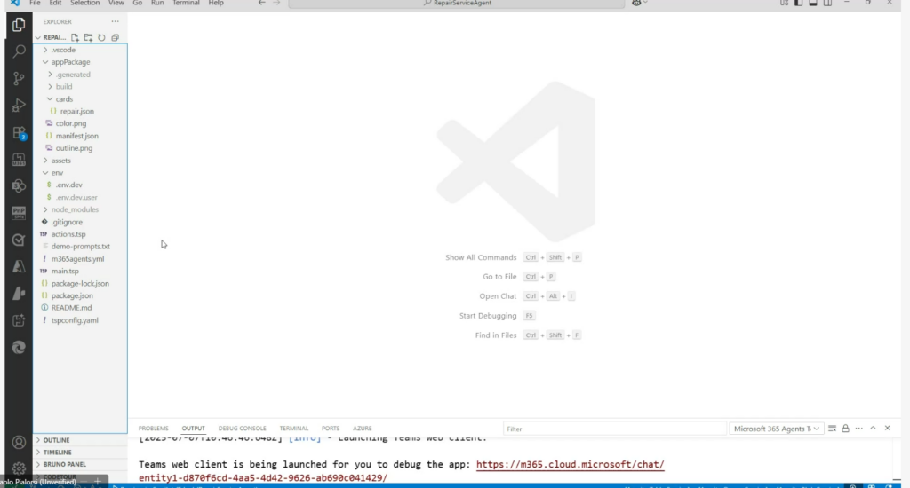Expand the build folder

click(x=64, y=86)
